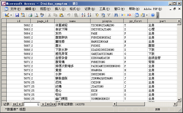Select the page_id column header
This screenshot has width=183, height=113.
[x=42, y=21]
